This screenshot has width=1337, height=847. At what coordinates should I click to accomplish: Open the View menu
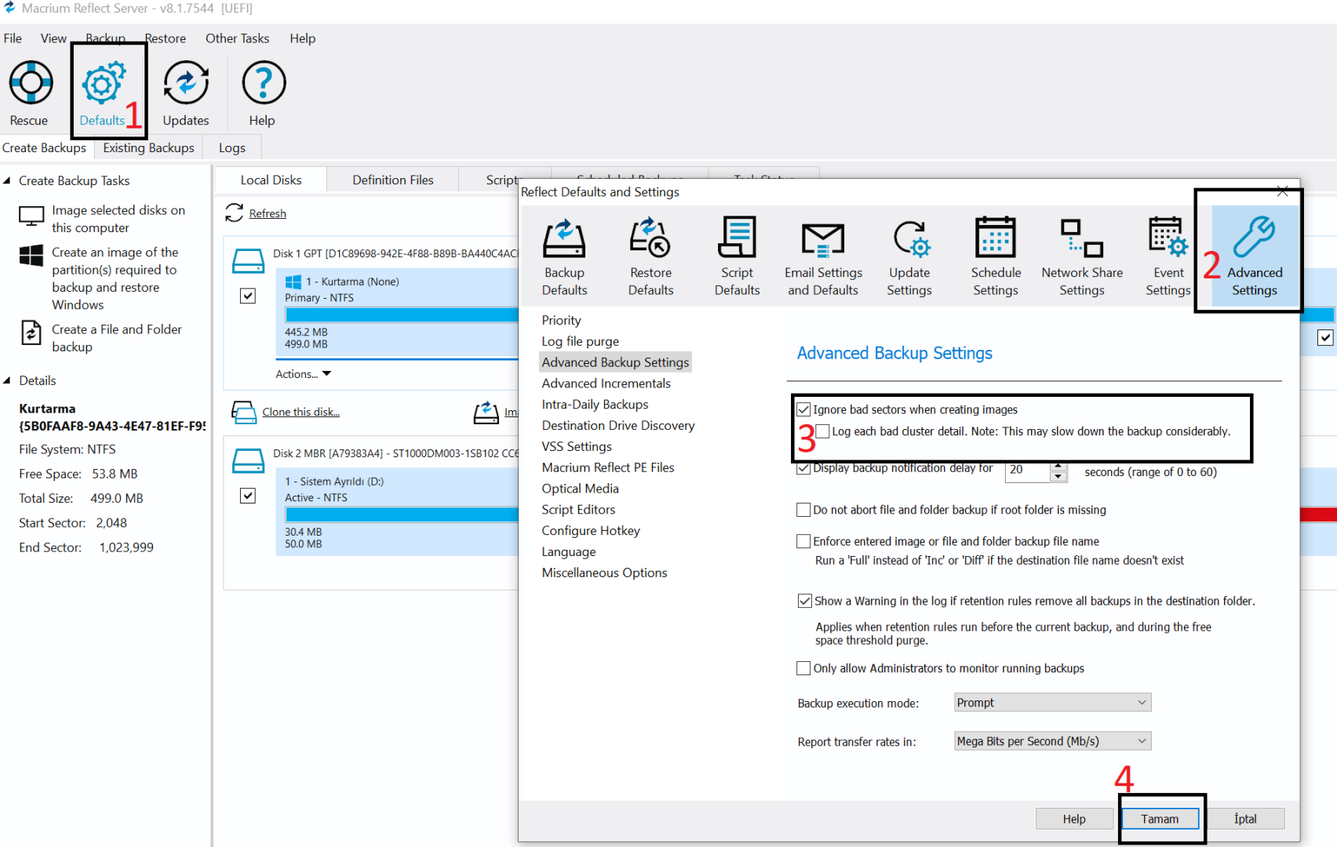tap(53, 38)
